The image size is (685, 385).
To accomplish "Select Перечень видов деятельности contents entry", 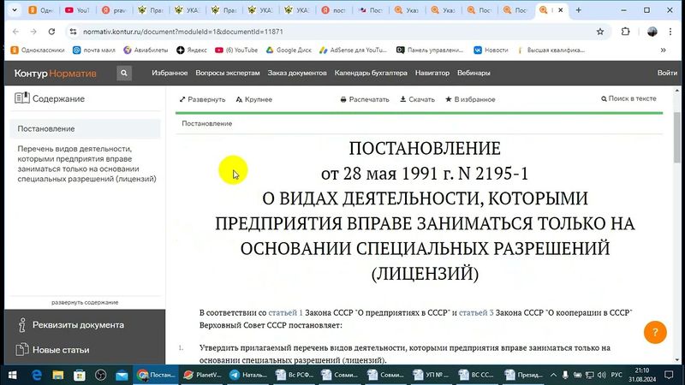I will coord(87,163).
